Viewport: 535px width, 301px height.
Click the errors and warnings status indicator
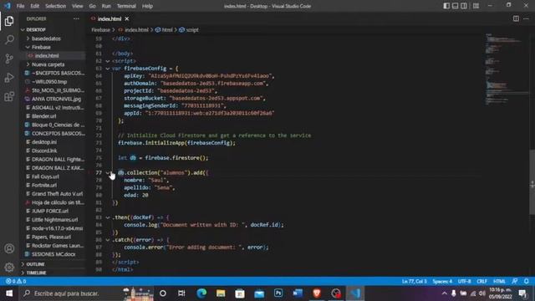[x=16, y=281]
